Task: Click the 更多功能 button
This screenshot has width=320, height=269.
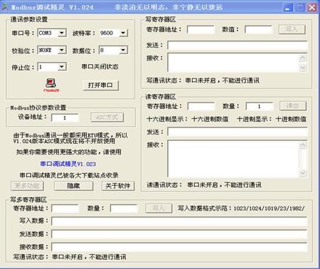Action: 27,186
